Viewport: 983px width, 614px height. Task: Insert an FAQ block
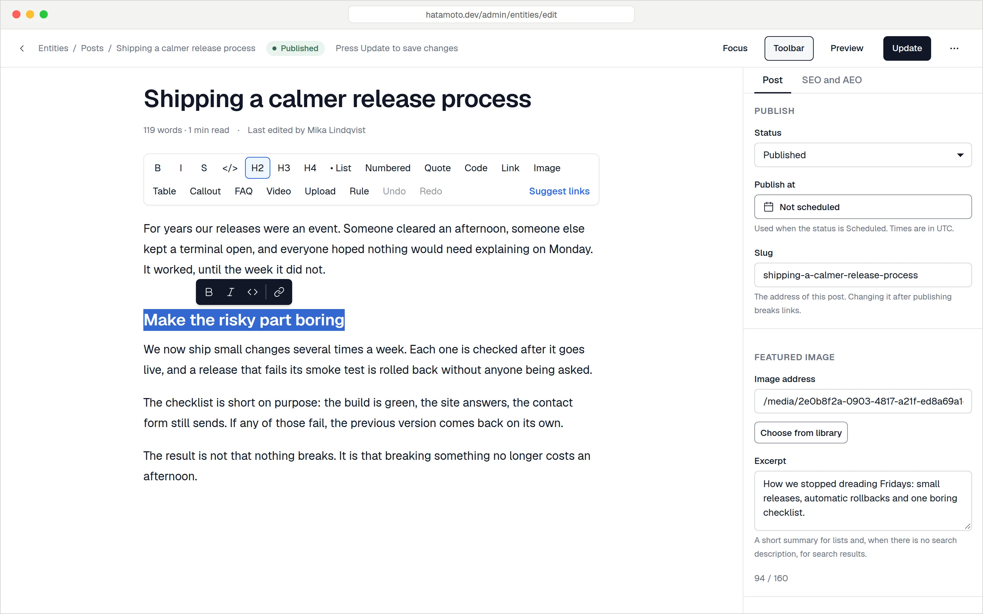pyautogui.click(x=243, y=191)
